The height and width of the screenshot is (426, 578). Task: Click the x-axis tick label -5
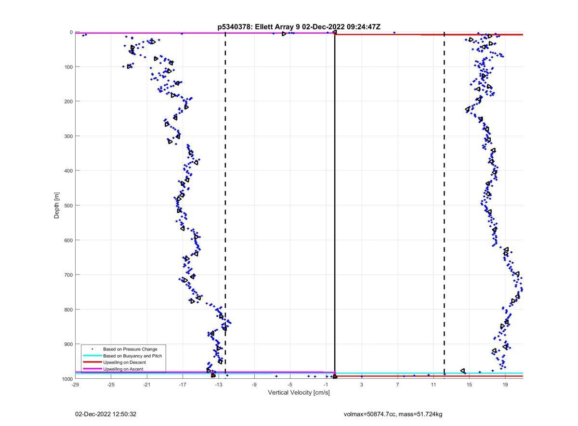[290, 385]
